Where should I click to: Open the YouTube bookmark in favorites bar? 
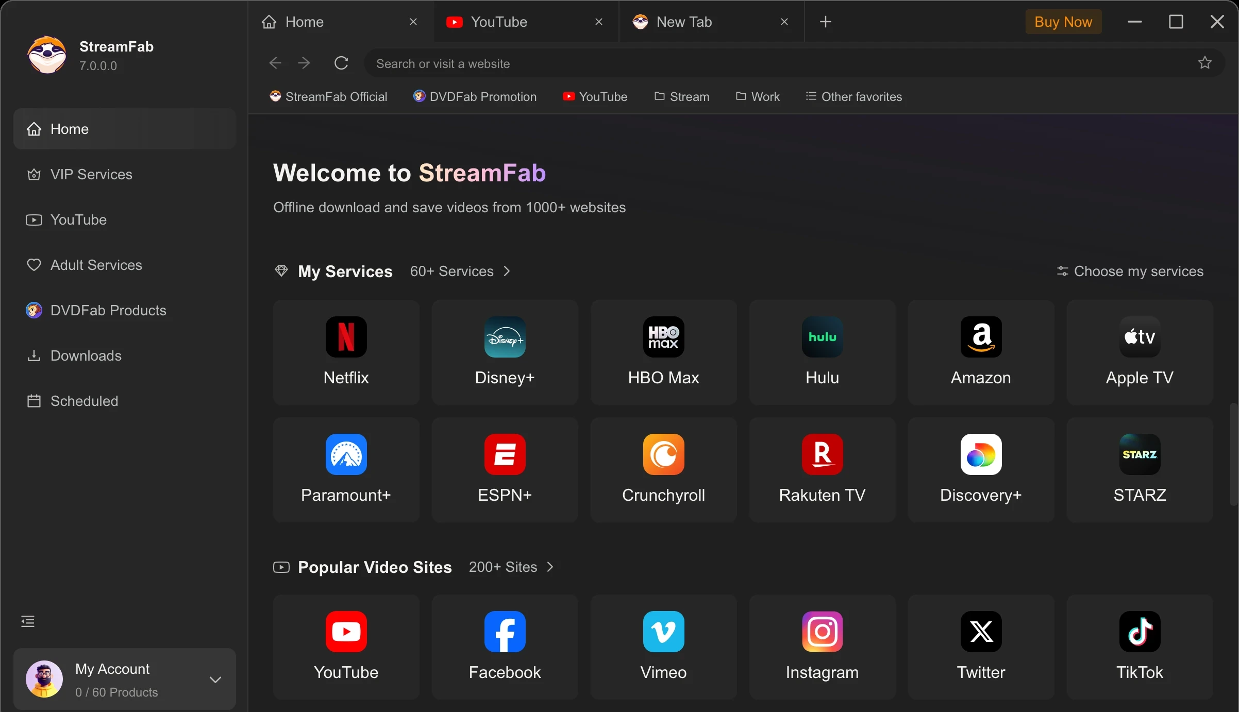click(x=595, y=96)
